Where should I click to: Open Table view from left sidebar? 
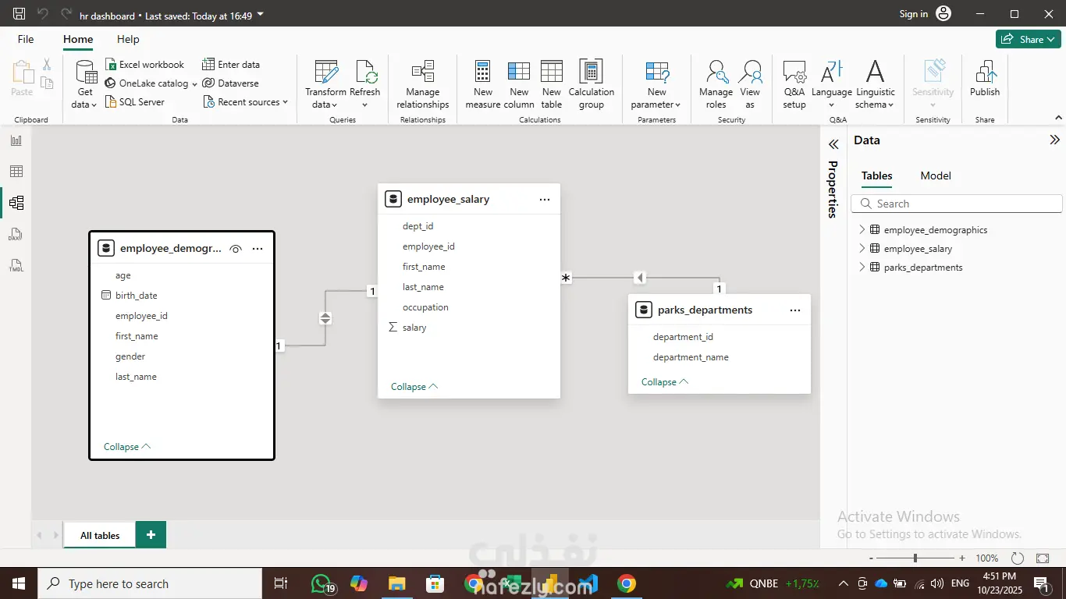pyautogui.click(x=16, y=172)
